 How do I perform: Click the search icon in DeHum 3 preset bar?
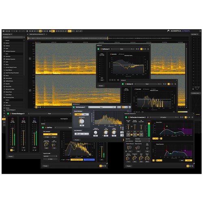(159, 84)
